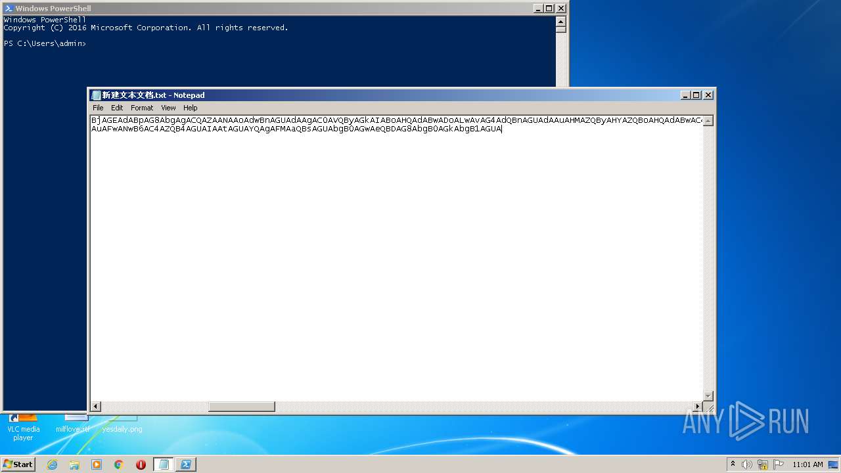The width and height of the screenshot is (841, 473).
Task: Switch to Notepad taskbar button
Action: click(x=164, y=464)
